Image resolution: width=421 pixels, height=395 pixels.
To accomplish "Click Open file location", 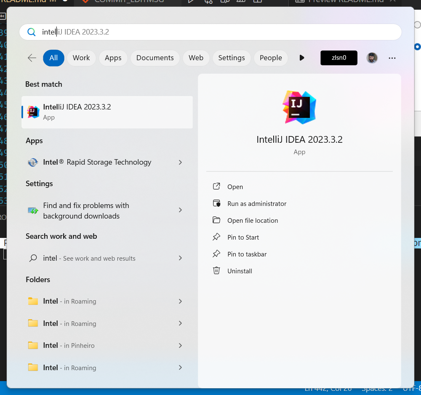I will click(x=253, y=221).
